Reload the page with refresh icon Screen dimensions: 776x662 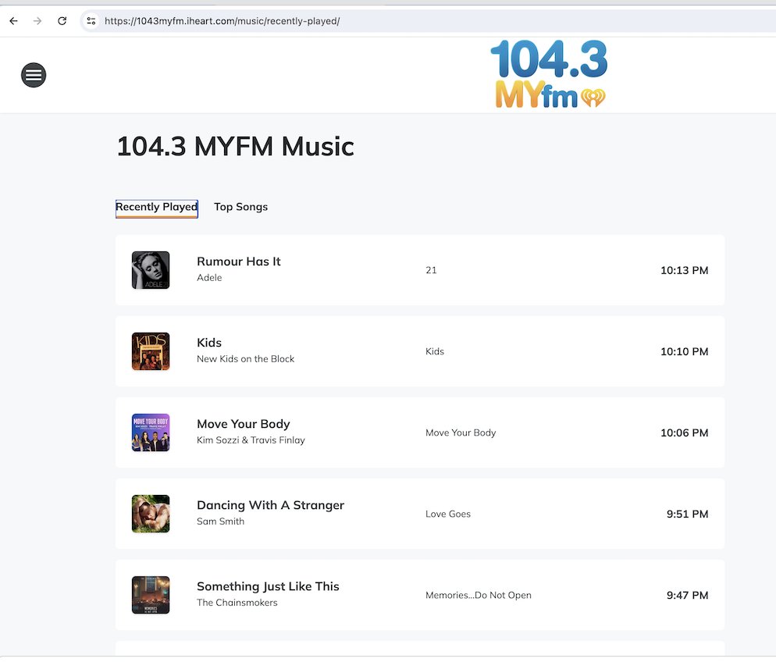point(62,21)
